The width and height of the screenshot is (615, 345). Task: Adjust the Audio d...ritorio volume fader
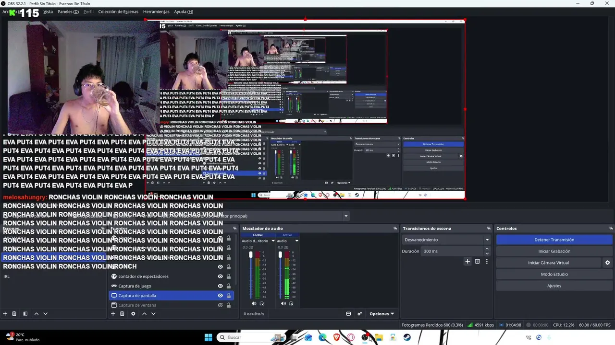point(251,255)
